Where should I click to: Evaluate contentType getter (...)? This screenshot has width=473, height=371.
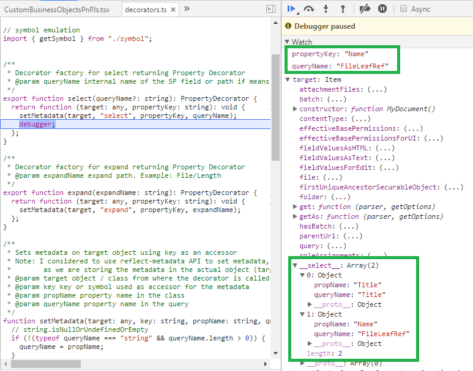(x=361, y=119)
